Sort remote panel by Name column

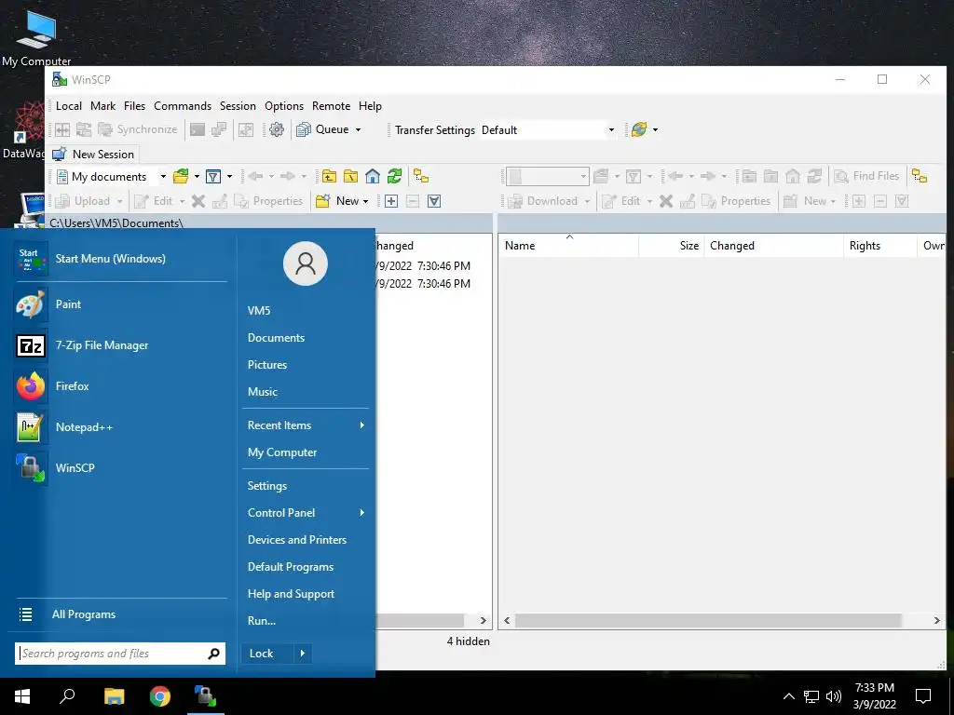click(569, 246)
